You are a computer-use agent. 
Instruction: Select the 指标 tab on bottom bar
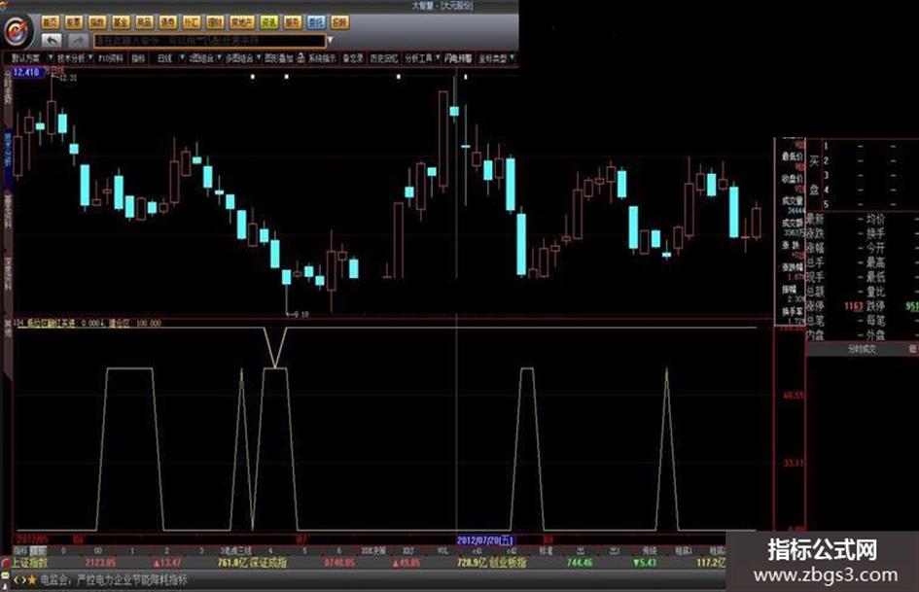pyautogui.click(x=20, y=551)
